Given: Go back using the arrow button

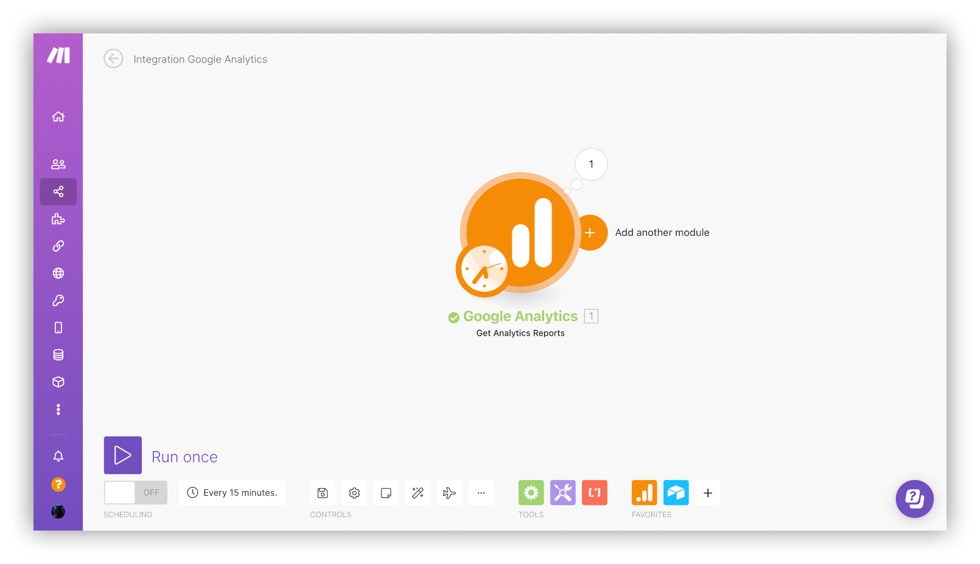Looking at the screenshot, I should tap(113, 58).
